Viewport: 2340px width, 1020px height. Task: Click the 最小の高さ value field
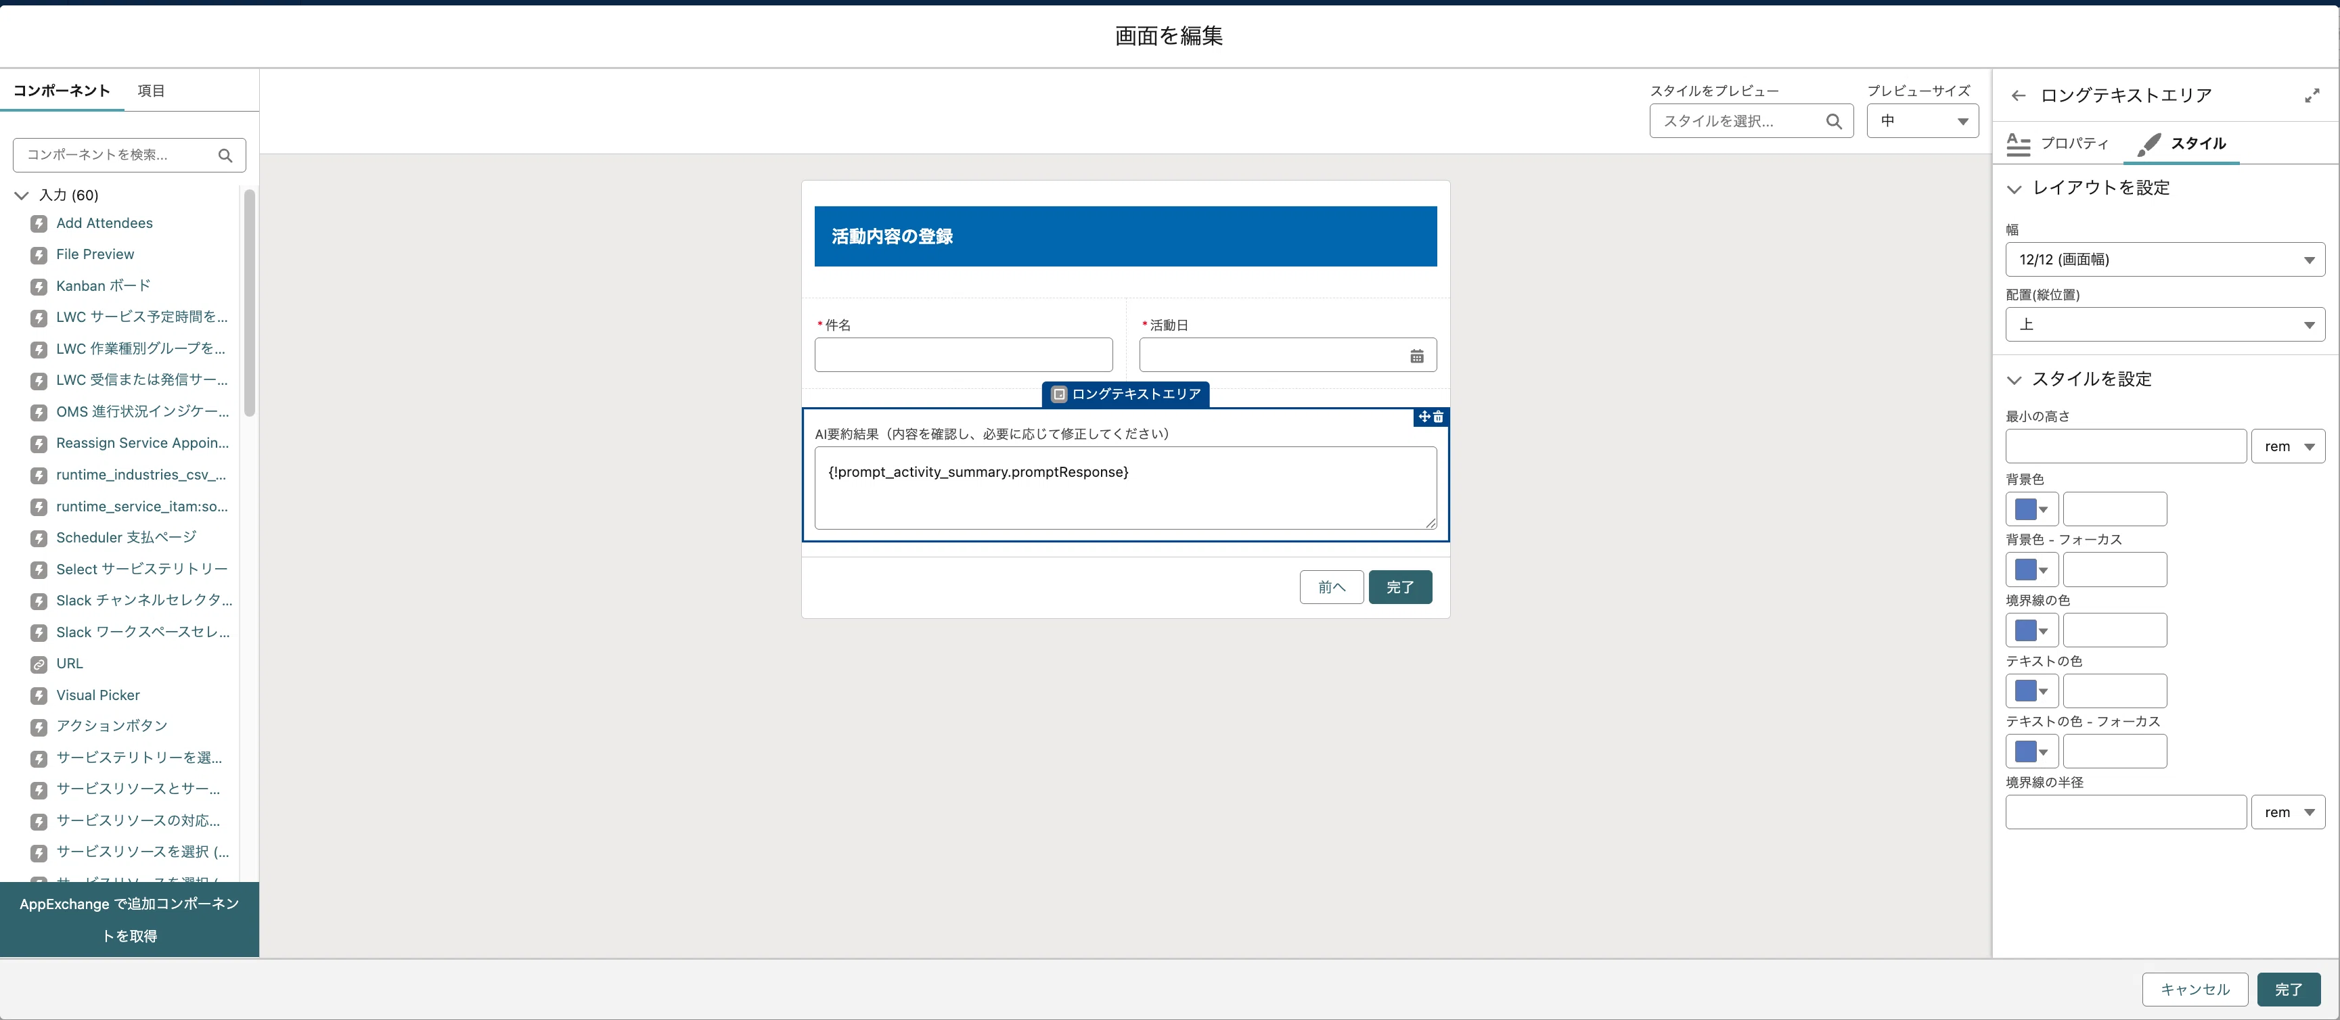point(2125,446)
